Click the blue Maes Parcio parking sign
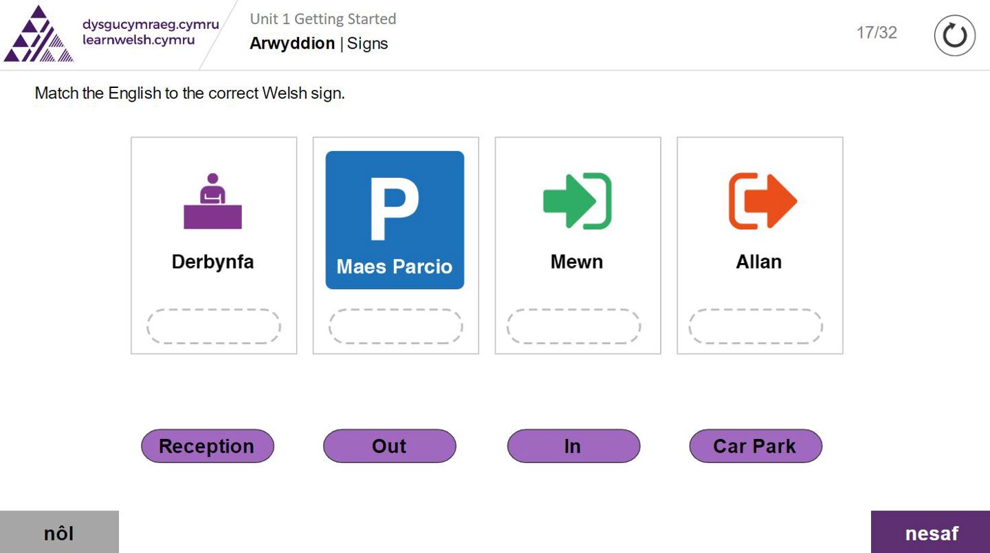 (395, 220)
